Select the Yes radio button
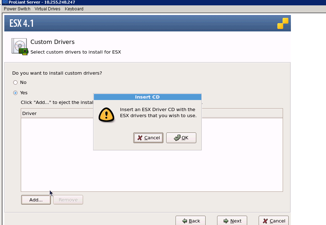This screenshot has height=225, width=326. tap(15, 93)
